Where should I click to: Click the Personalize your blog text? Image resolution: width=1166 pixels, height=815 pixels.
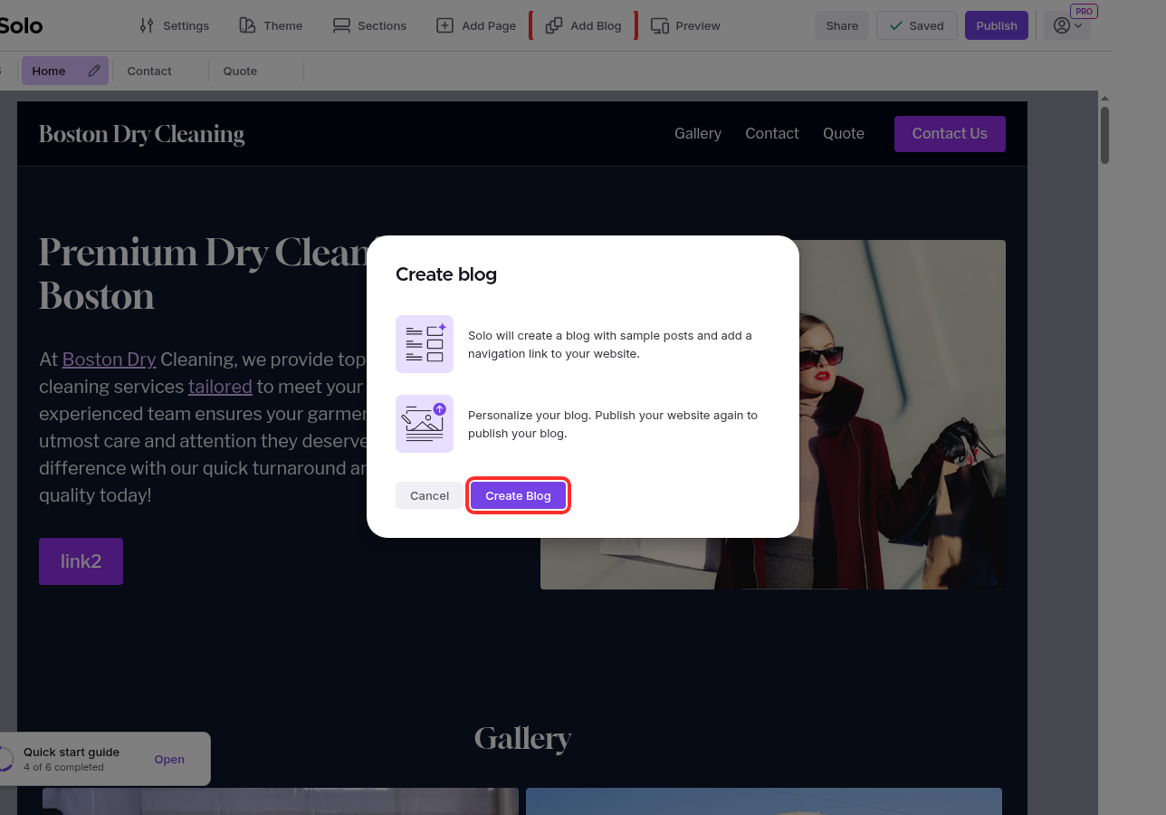(x=613, y=424)
